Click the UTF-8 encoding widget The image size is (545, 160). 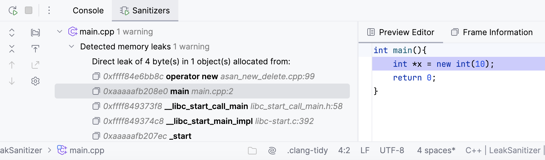pos(392,151)
